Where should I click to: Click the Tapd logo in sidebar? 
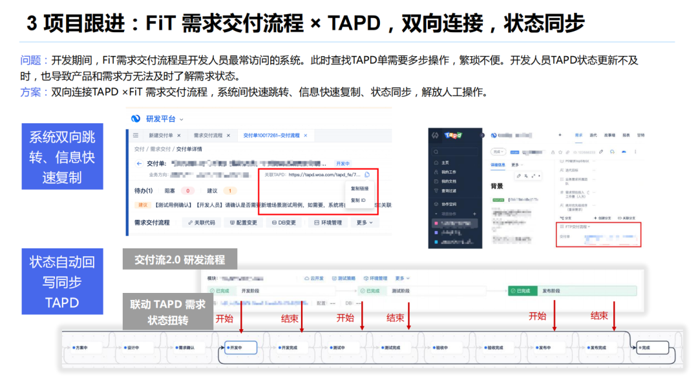(x=453, y=135)
